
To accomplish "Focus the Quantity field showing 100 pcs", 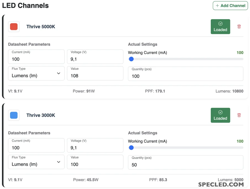I will tap(186, 74).
